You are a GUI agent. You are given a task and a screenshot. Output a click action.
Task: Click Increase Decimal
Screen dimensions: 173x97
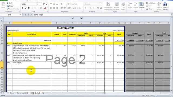pyautogui.click(x=98, y=8)
